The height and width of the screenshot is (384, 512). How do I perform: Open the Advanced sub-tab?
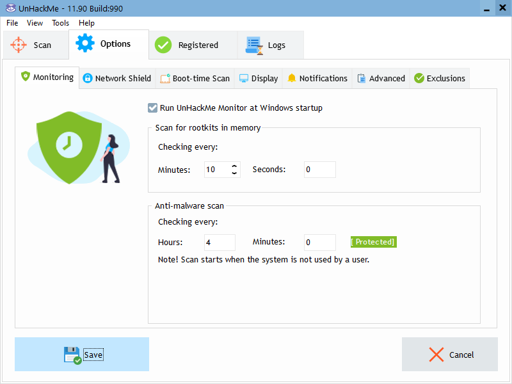click(x=381, y=78)
